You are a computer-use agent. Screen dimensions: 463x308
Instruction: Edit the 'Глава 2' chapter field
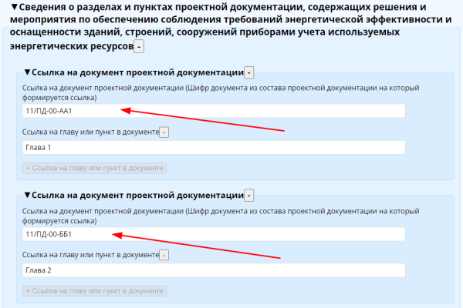pos(214,270)
